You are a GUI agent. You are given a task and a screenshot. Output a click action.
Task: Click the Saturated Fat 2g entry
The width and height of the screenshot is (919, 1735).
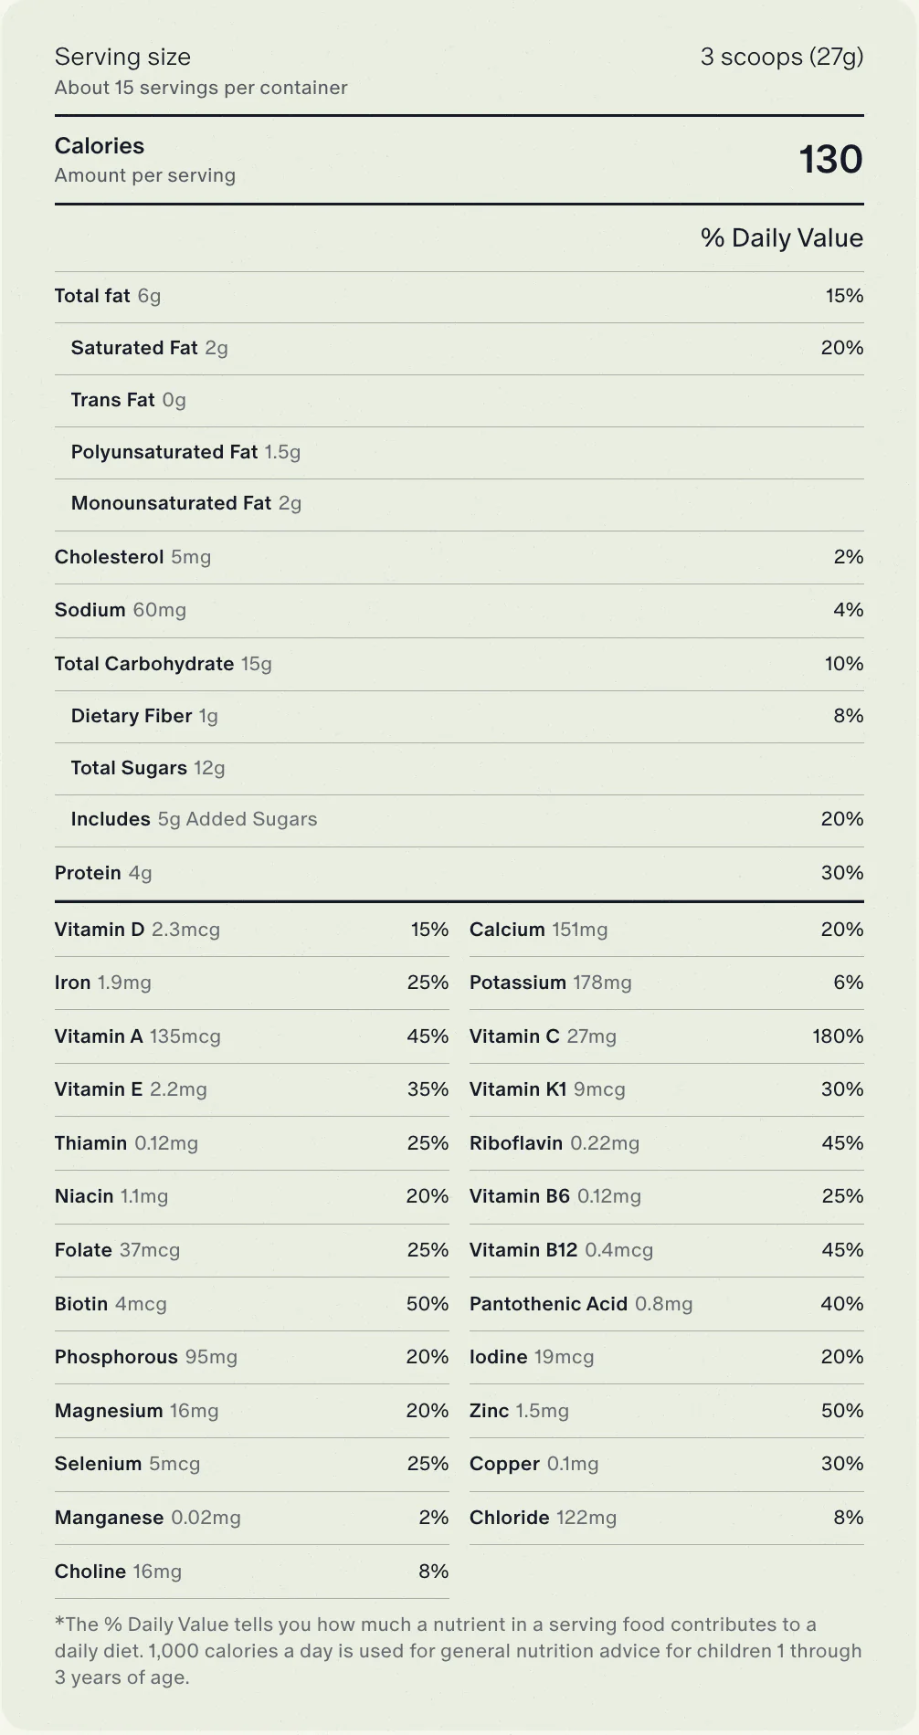(x=150, y=348)
